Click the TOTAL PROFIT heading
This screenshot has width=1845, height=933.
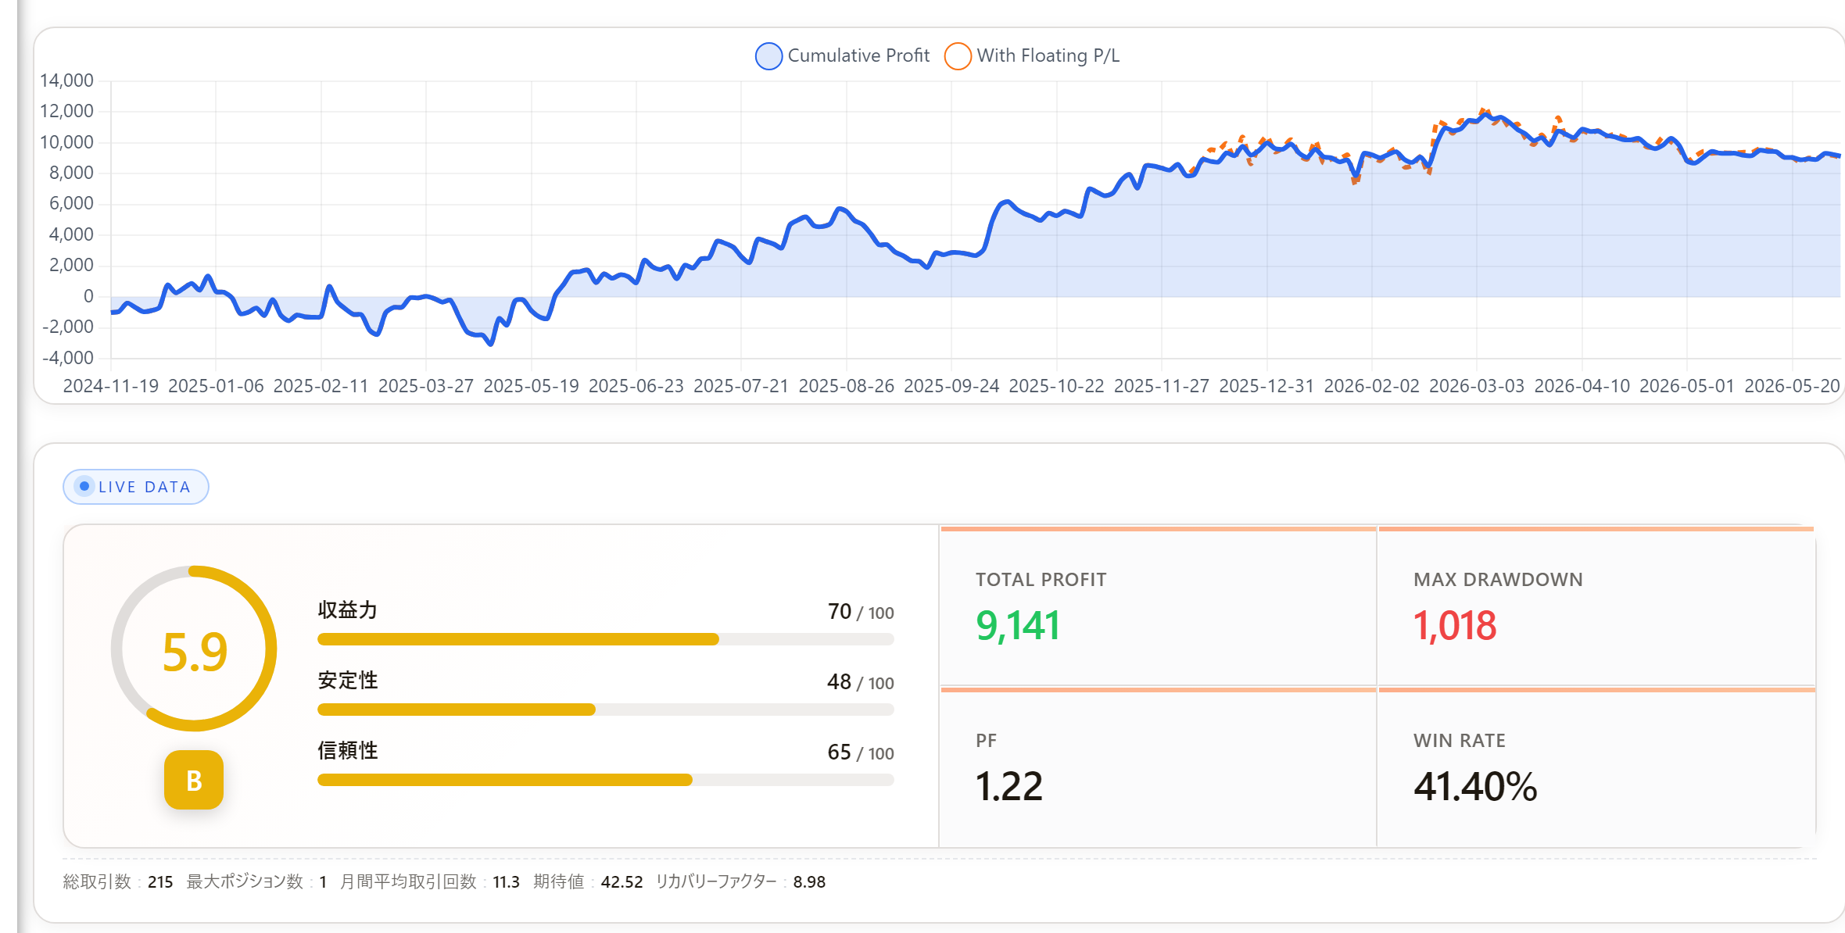click(x=1041, y=580)
